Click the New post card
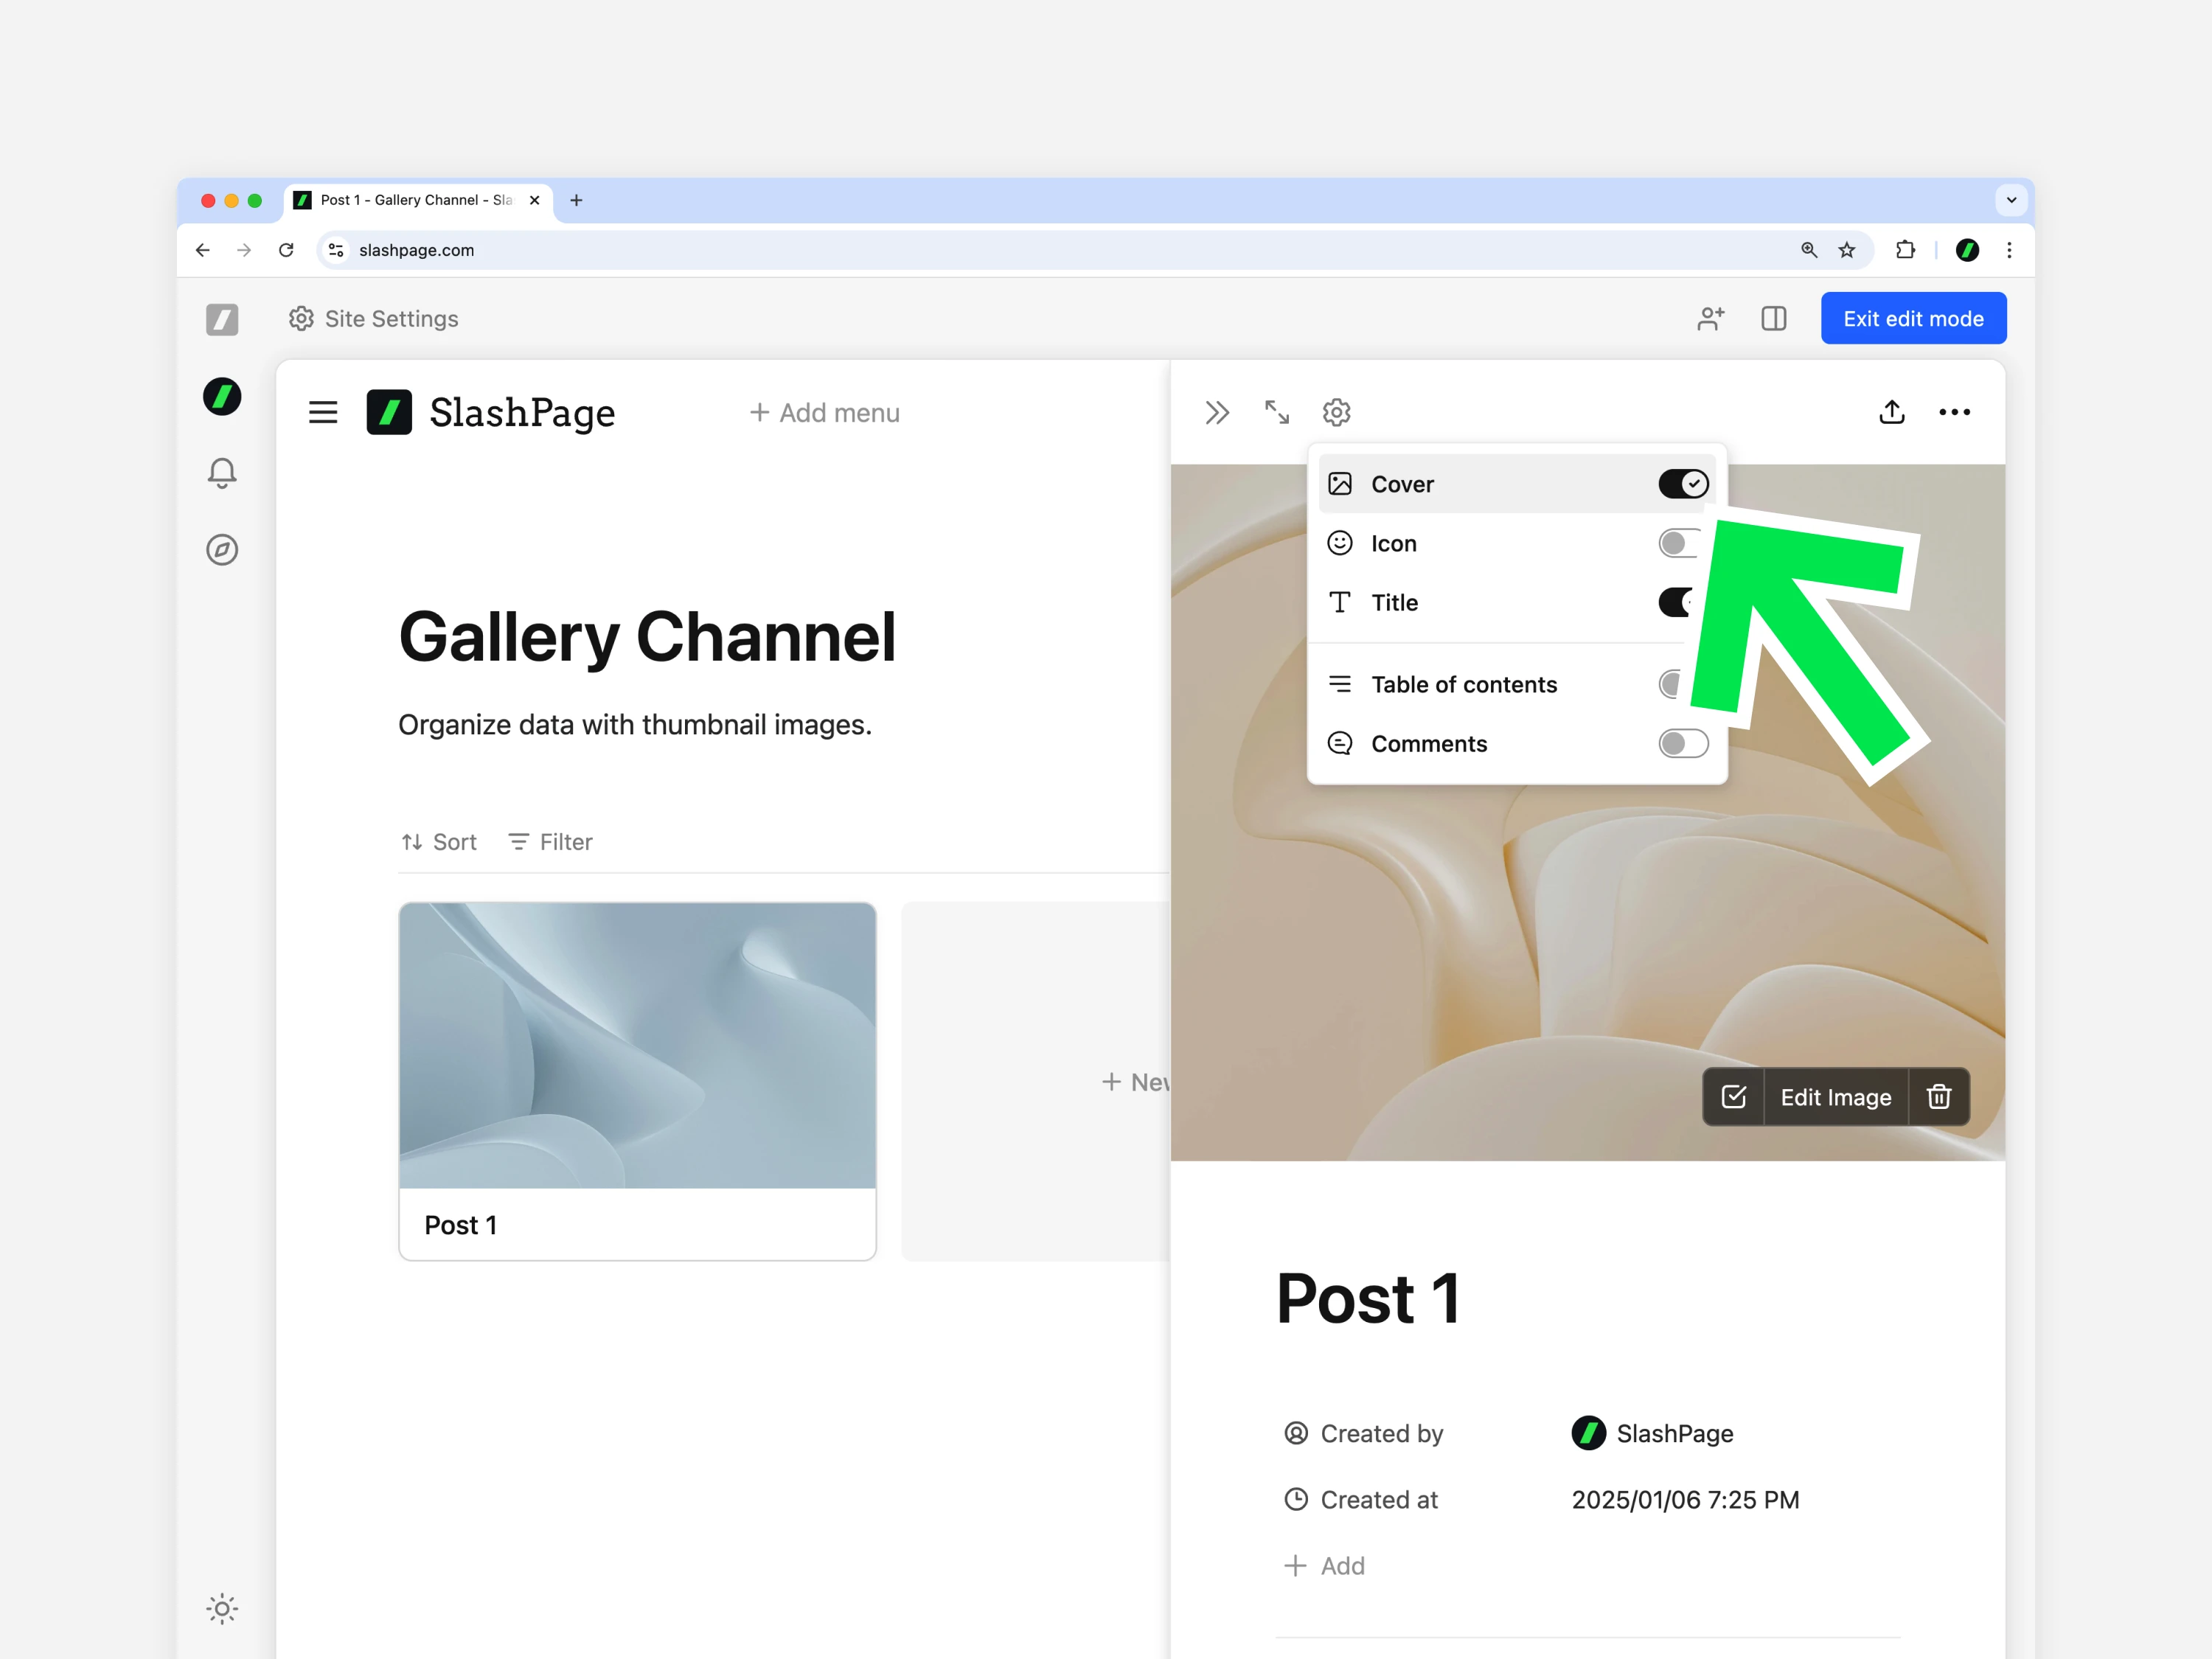 tap(1036, 1081)
